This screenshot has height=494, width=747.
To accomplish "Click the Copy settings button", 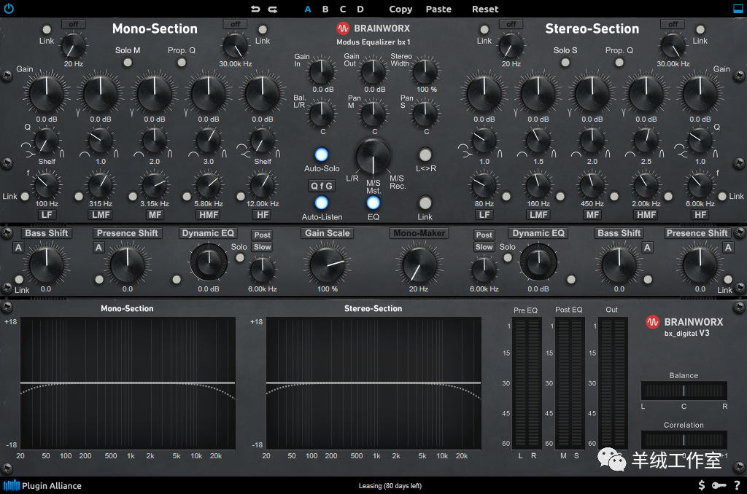I will [x=400, y=9].
